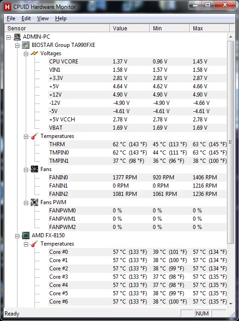Click the AMD FX-8150 processor chip icon
239x321 pixels.
click(26, 235)
